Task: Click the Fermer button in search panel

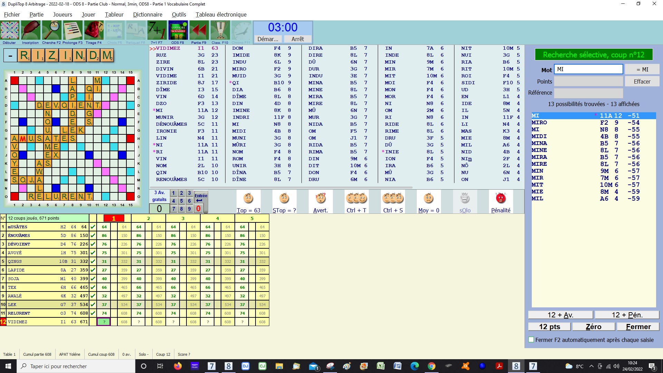Action: tap(638, 327)
